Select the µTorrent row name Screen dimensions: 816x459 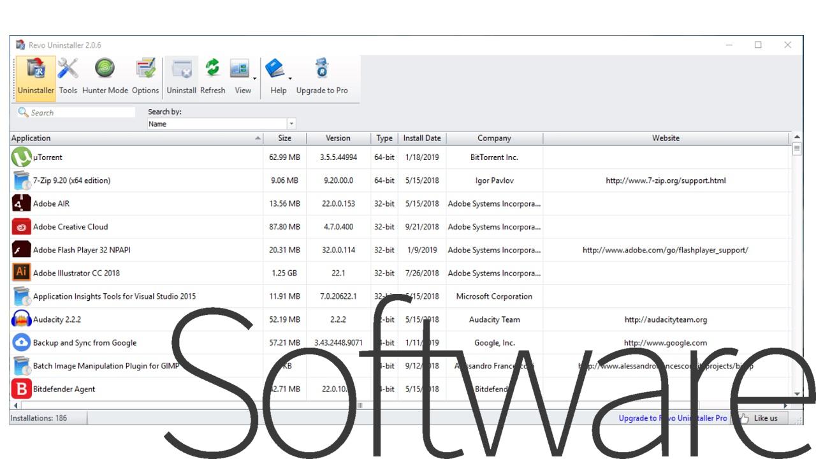click(x=48, y=157)
